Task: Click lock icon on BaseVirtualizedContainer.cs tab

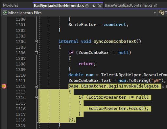Action: (x=155, y=5)
